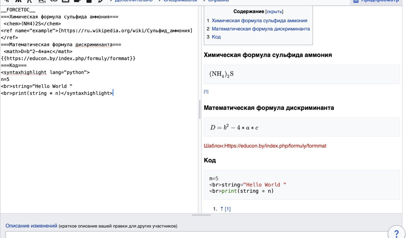Click the print(string * n) line in preview code
Viewport: 408px width, 238px height.
pos(242,191)
